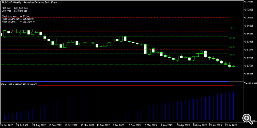257x128 pixels.
Task: Click the 0.63965 price axis value
Action: click(x=249, y=42)
